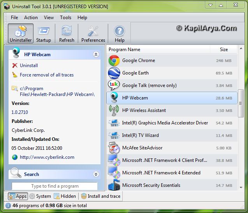Open the Uninstaller toolbar view
Screen dimensions: 248x213
[21, 34]
